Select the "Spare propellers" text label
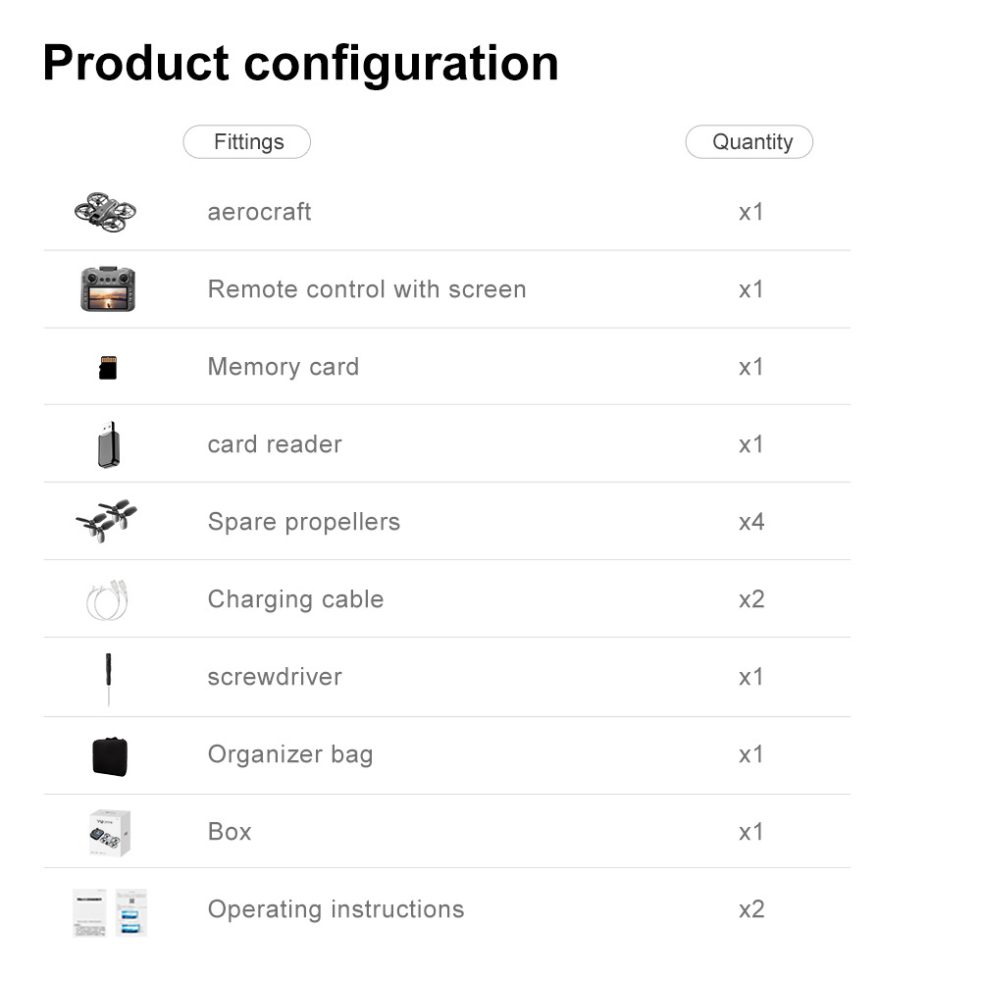Viewport: 981px width, 981px height. tap(304, 522)
